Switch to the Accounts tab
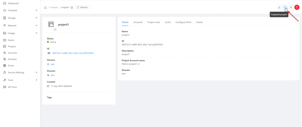 138,22
